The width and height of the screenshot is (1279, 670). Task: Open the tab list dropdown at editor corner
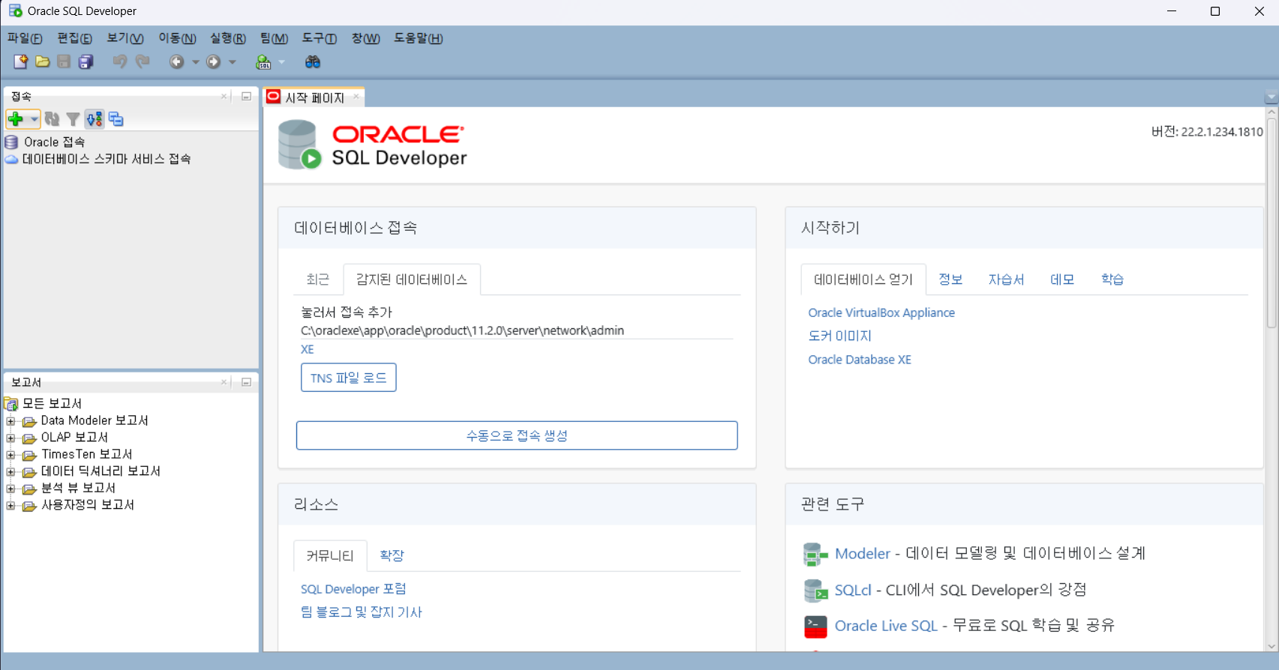(x=1271, y=97)
